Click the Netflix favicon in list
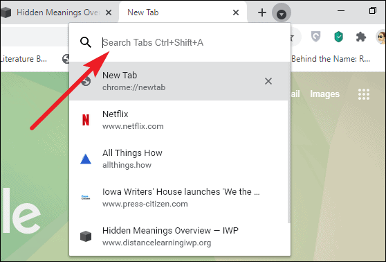Image resolution: width=386 pixels, height=262 pixels. [86, 120]
